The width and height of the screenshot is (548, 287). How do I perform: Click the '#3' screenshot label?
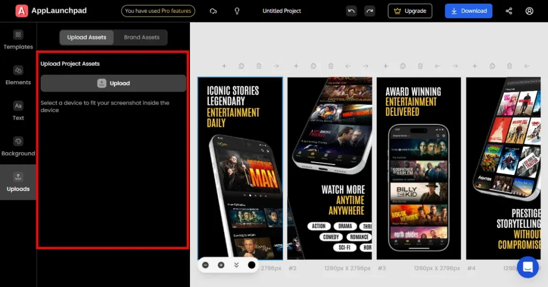(x=382, y=268)
